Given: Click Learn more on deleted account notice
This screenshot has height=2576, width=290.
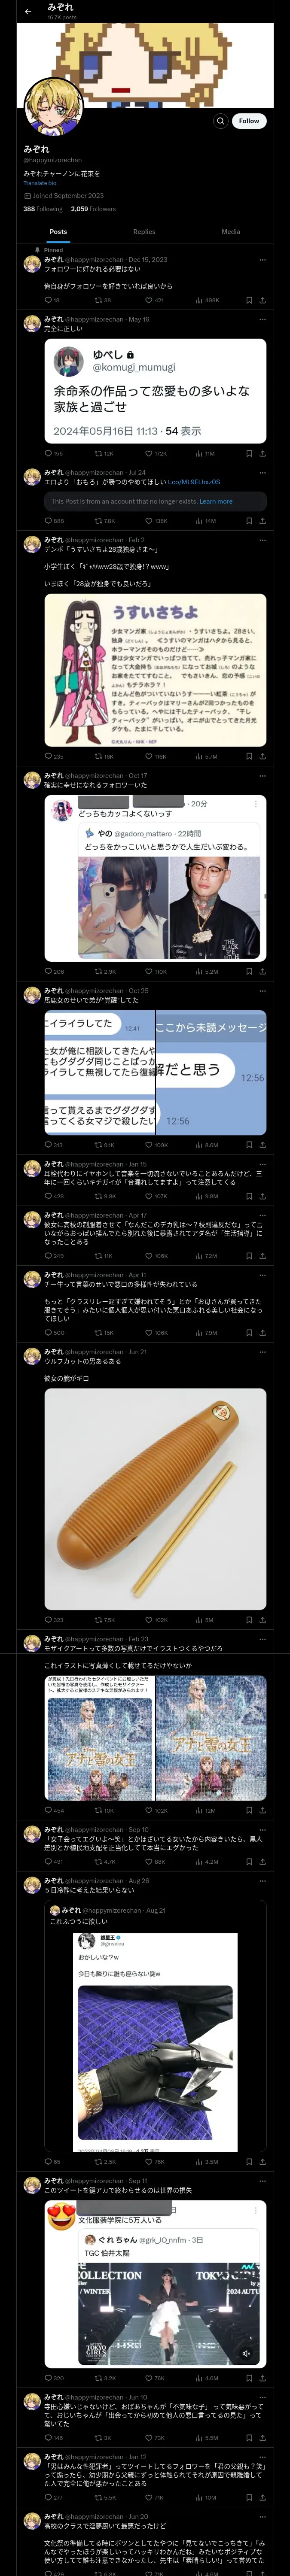Looking at the screenshot, I should (216, 502).
